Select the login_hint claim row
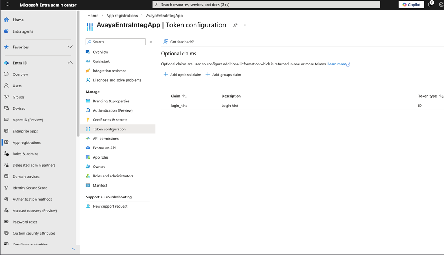Viewport: 444px width, 255px height. 302,106
